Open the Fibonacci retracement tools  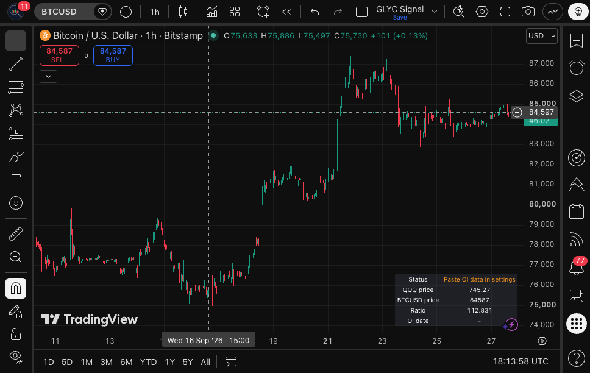(x=16, y=87)
